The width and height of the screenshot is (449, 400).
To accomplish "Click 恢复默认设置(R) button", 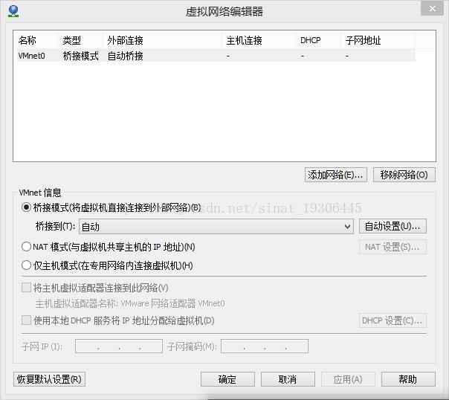I will (49, 379).
